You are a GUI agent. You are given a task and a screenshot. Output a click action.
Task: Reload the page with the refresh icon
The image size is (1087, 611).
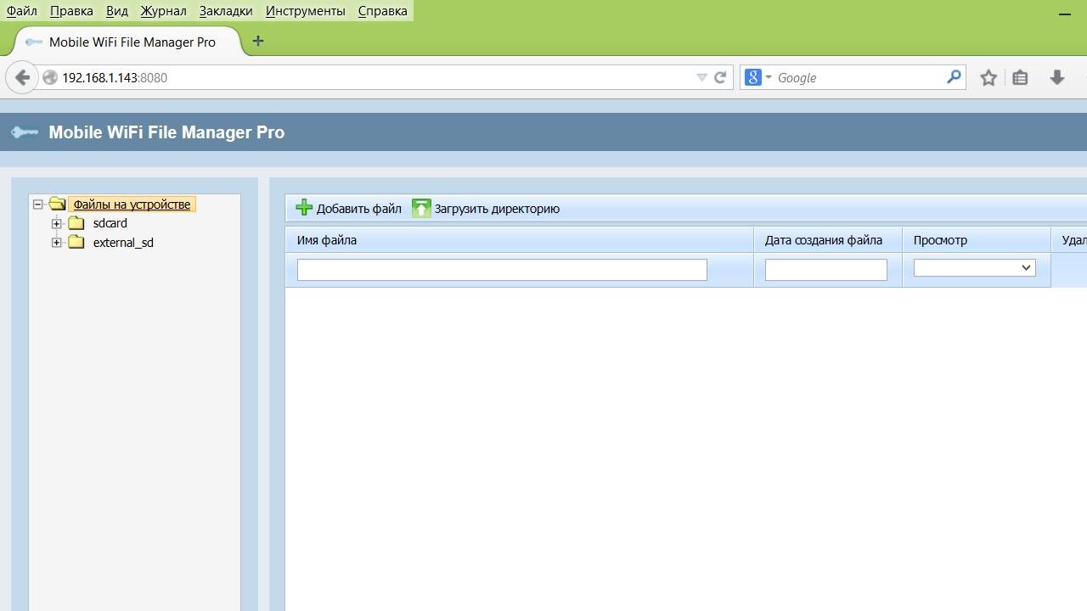point(720,77)
